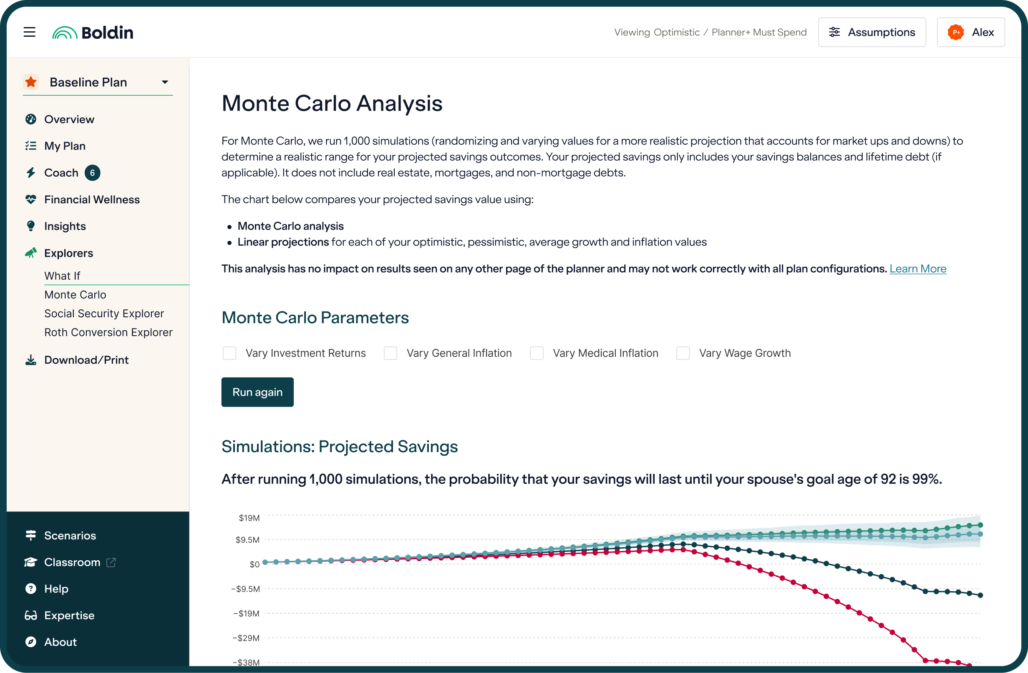Image resolution: width=1028 pixels, height=673 pixels.
Task: Select the Overview palette icon
Action: [31, 119]
